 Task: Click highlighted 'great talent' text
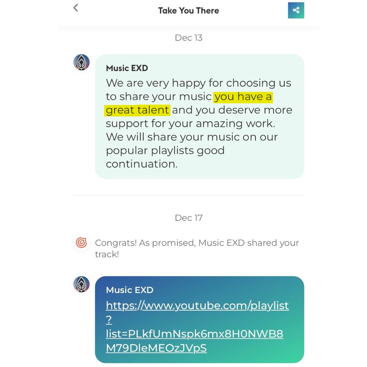137,110
